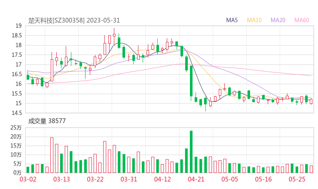The height and width of the screenshot is (189, 318).
Task: Select the chart title 楚天科技[SZ300358] 2023-05-31
Action: (74, 21)
